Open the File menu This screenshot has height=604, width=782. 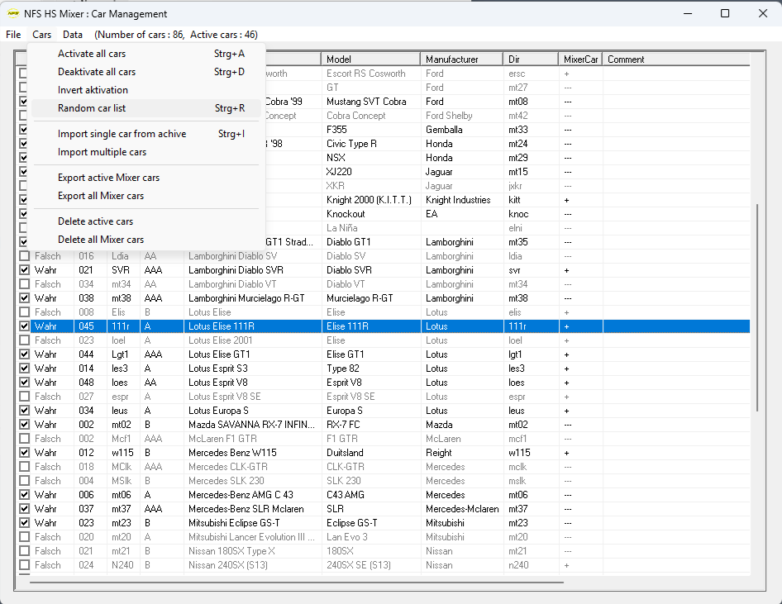pos(13,35)
